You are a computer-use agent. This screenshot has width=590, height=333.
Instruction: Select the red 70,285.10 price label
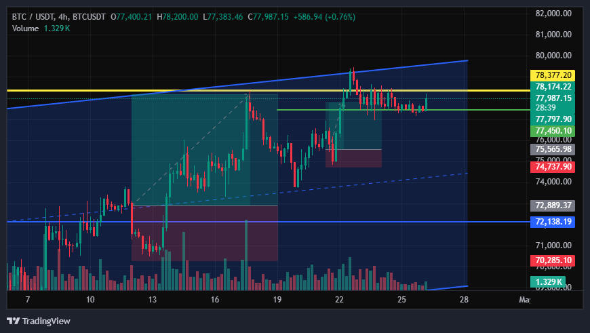pos(553,260)
